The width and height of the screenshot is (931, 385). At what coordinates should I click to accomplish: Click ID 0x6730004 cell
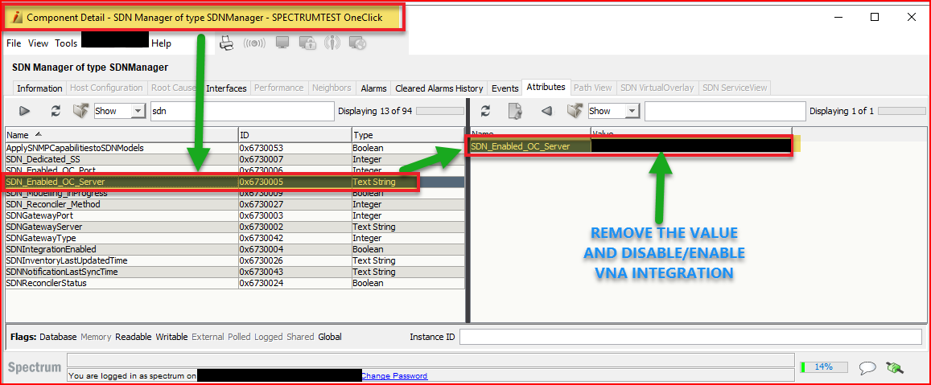[x=295, y=249]
